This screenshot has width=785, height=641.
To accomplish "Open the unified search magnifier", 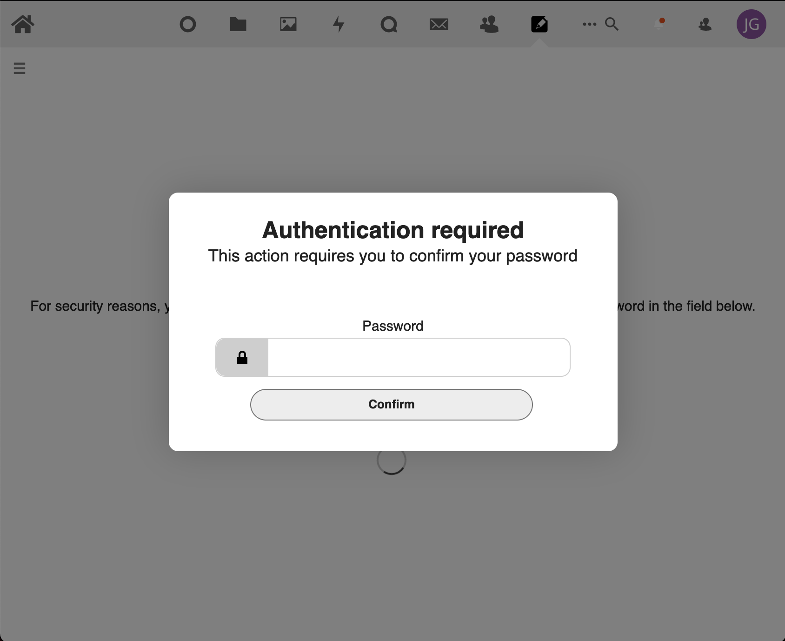I will [612, 24].
